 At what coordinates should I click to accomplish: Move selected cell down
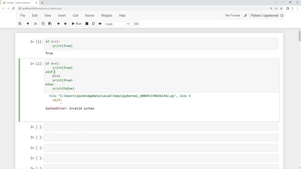pos(65,24)
